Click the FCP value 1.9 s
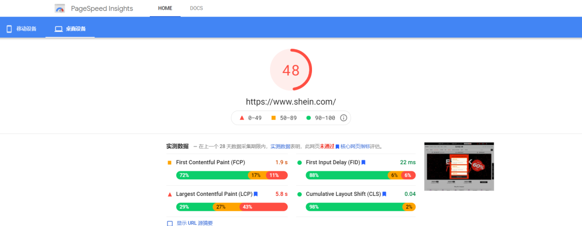Image resolution: width=582 pixels, height=226 pixels. click(x=282, y=162)
